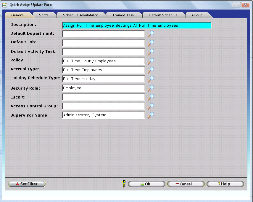Open the Supervisor Name lookup icon

point(151,115)
